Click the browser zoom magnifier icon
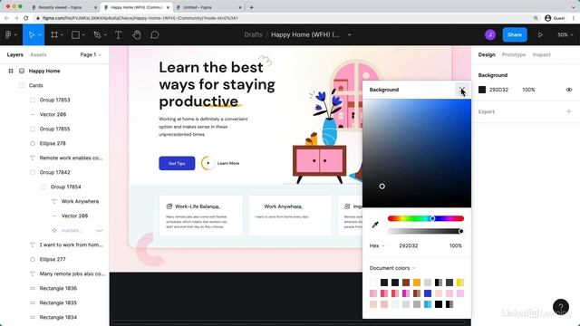 coord(536,18)
